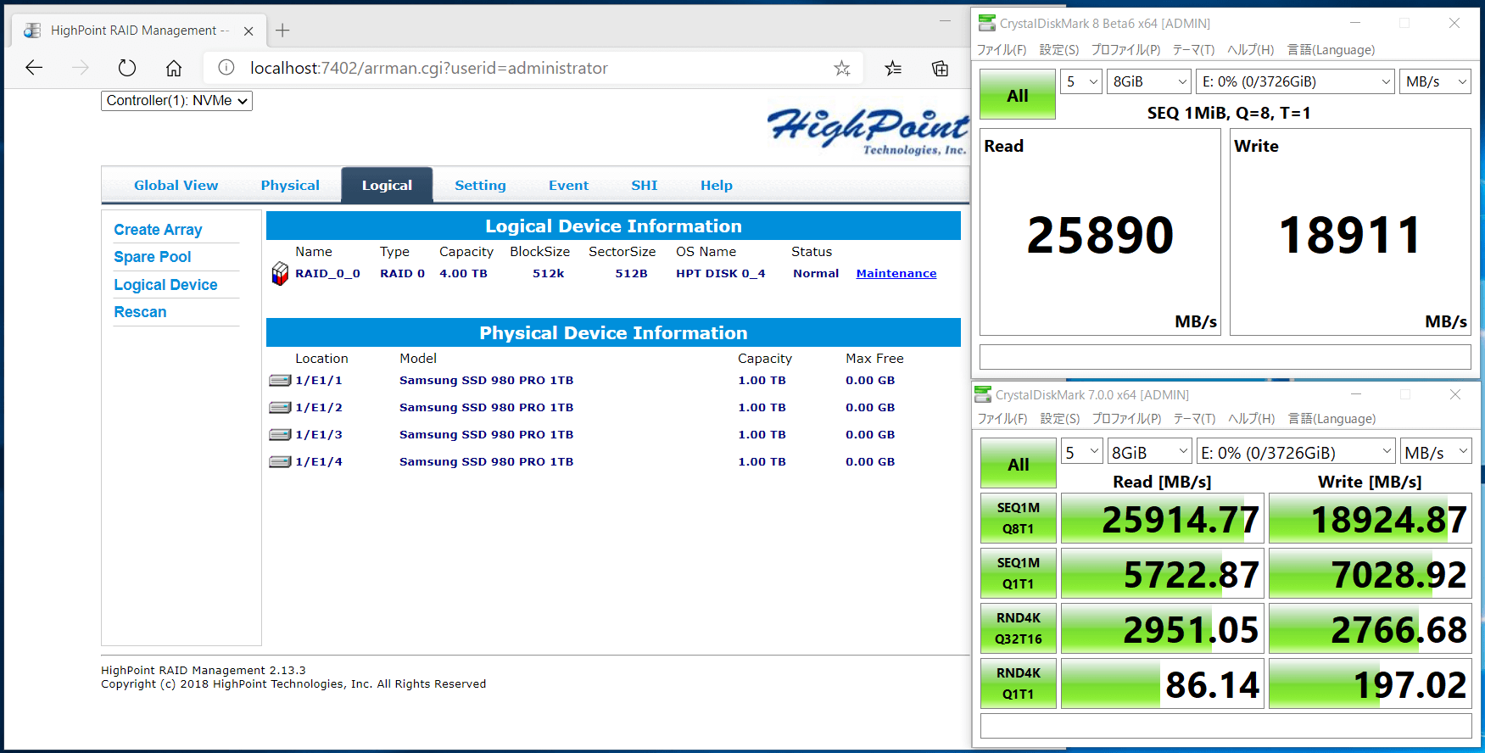
Task: Open the Event tab
Action: (x=568, y=185)
